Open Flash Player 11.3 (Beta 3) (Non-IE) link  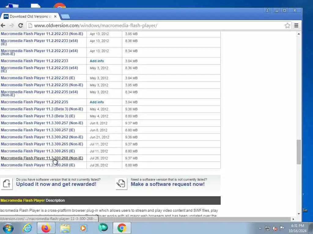point(42,109)
